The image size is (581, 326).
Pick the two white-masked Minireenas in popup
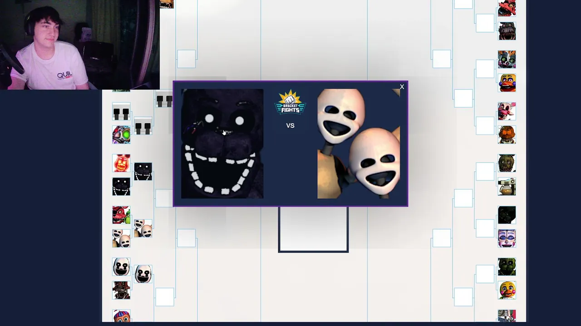(x=359, y=144)
